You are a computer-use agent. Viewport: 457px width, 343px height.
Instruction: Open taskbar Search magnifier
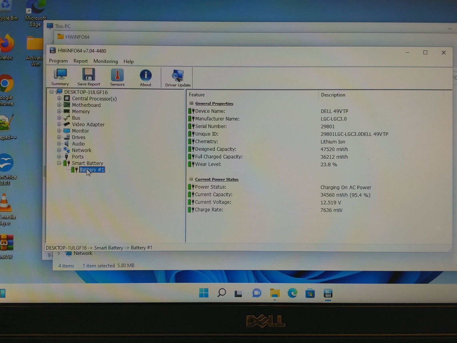point(222,293)
